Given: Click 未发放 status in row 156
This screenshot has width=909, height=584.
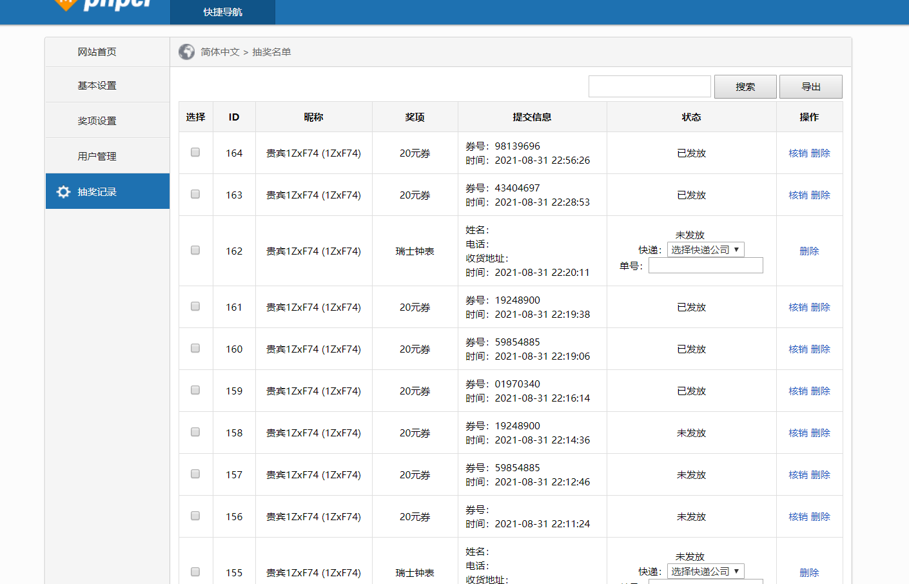Looking at the screenshot, I should coord(691,517).
